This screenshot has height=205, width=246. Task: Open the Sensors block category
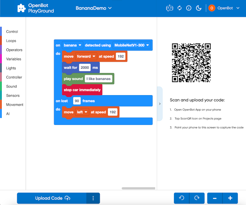click(x=13, y=95)
